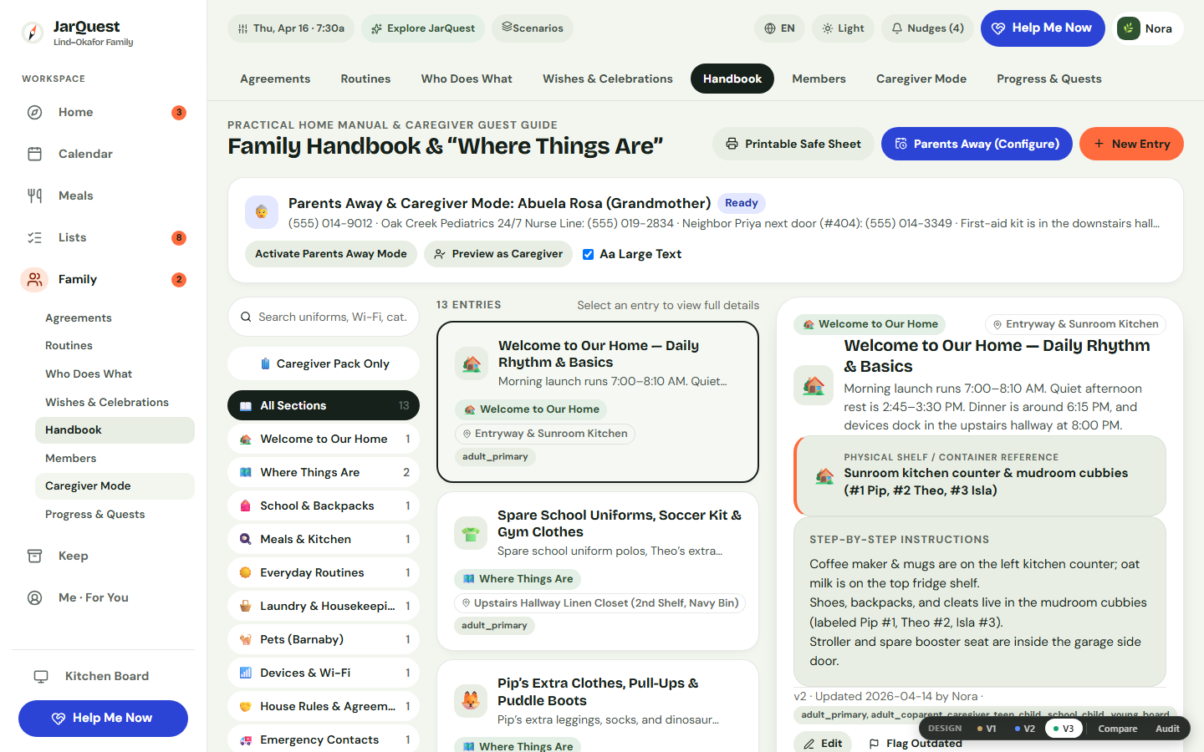This screenshot has width=1204, height=752.
Task: Open Lists via the checklist icon
Action: 34,237
